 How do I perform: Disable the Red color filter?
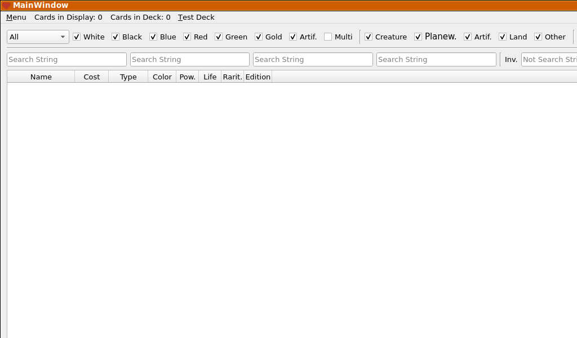(x=187, y=37)
